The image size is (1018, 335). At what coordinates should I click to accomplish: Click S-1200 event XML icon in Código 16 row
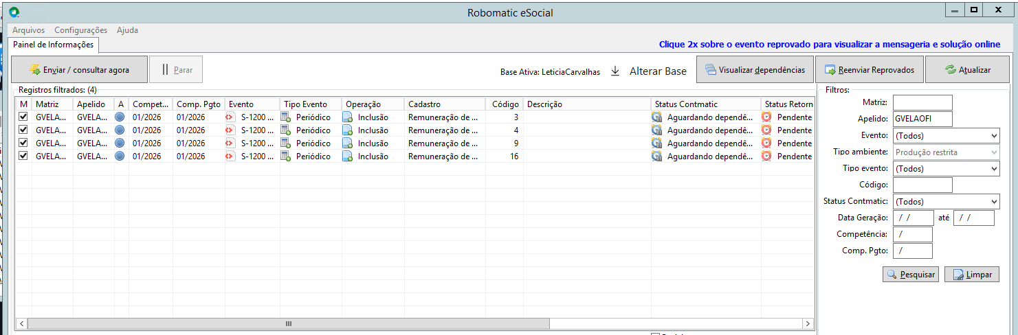[231, 156]
